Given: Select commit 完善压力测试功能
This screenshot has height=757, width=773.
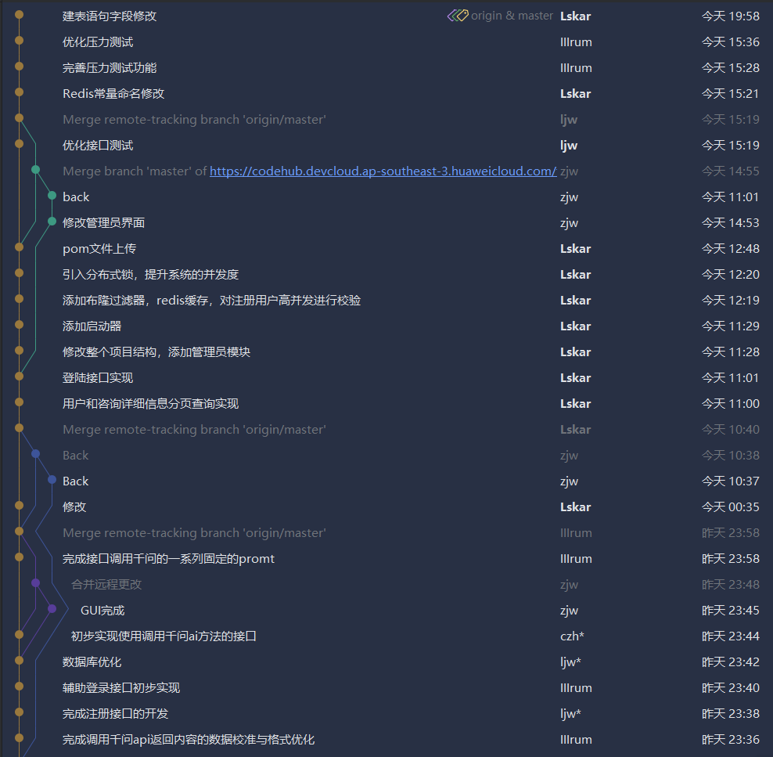Looking at the screenshot, I should 110,68.
